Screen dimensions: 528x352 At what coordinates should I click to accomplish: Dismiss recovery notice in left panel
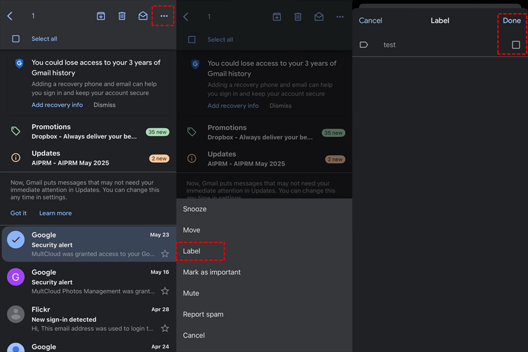[104, 105]
